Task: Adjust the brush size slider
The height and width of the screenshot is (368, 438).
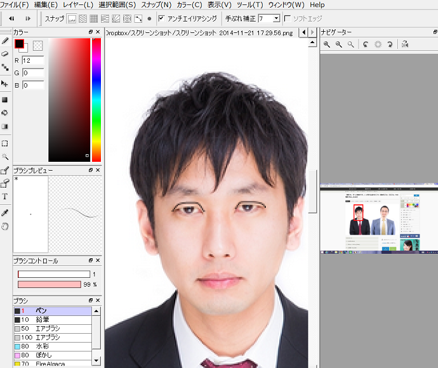Action: pos(54,274)
